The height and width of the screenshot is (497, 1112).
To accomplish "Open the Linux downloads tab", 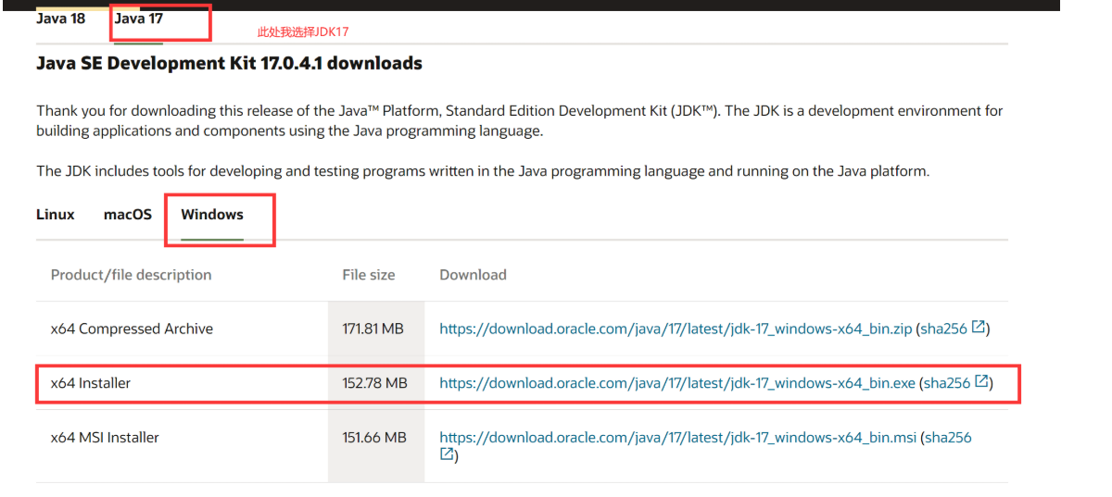I will click(56, 214).
